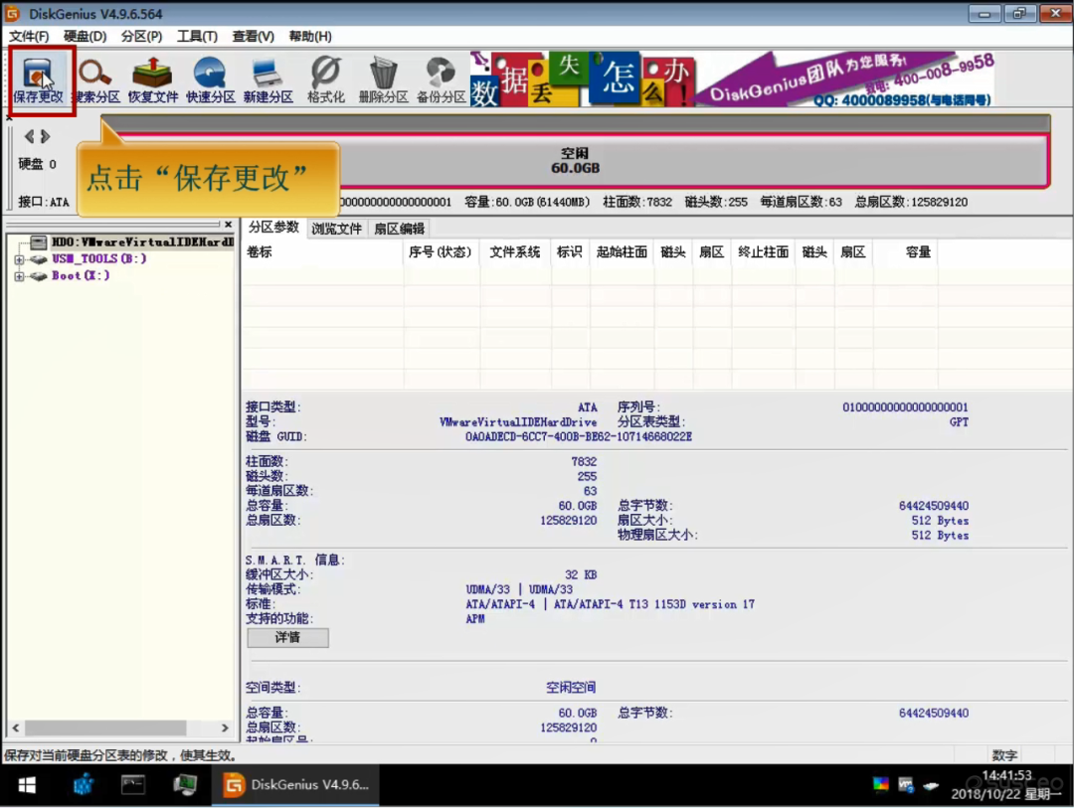The image size is (1074, 808).
Task: Click the 删除分区 delete partition icon
Action: tap(383, 80)
